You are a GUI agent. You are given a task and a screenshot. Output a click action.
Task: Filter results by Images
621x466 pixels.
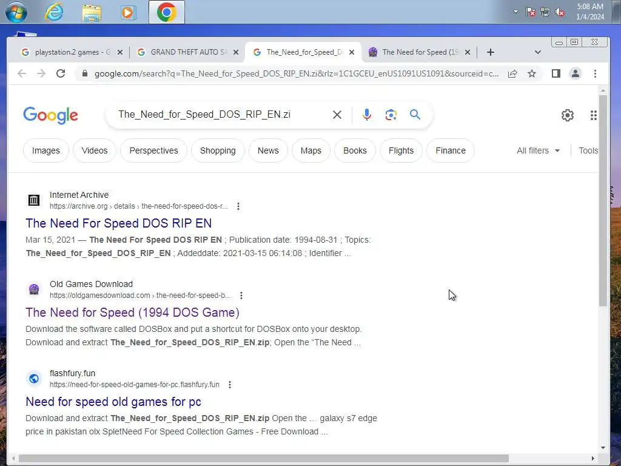tap(46, 150)
